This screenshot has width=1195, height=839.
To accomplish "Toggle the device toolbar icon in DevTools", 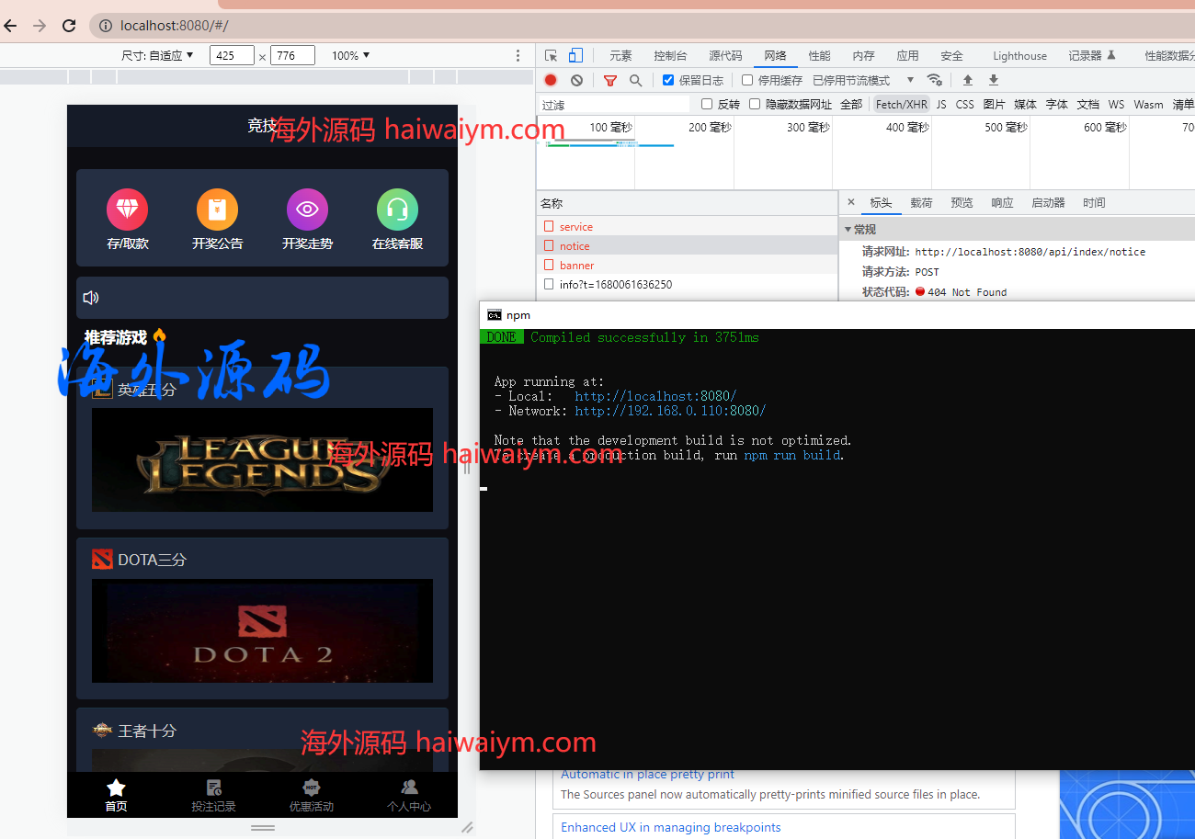I will click(575, 56).
